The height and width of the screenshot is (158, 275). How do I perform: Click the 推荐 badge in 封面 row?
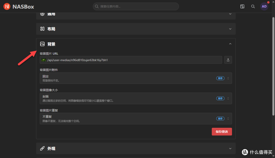click(x=220, y=98)
